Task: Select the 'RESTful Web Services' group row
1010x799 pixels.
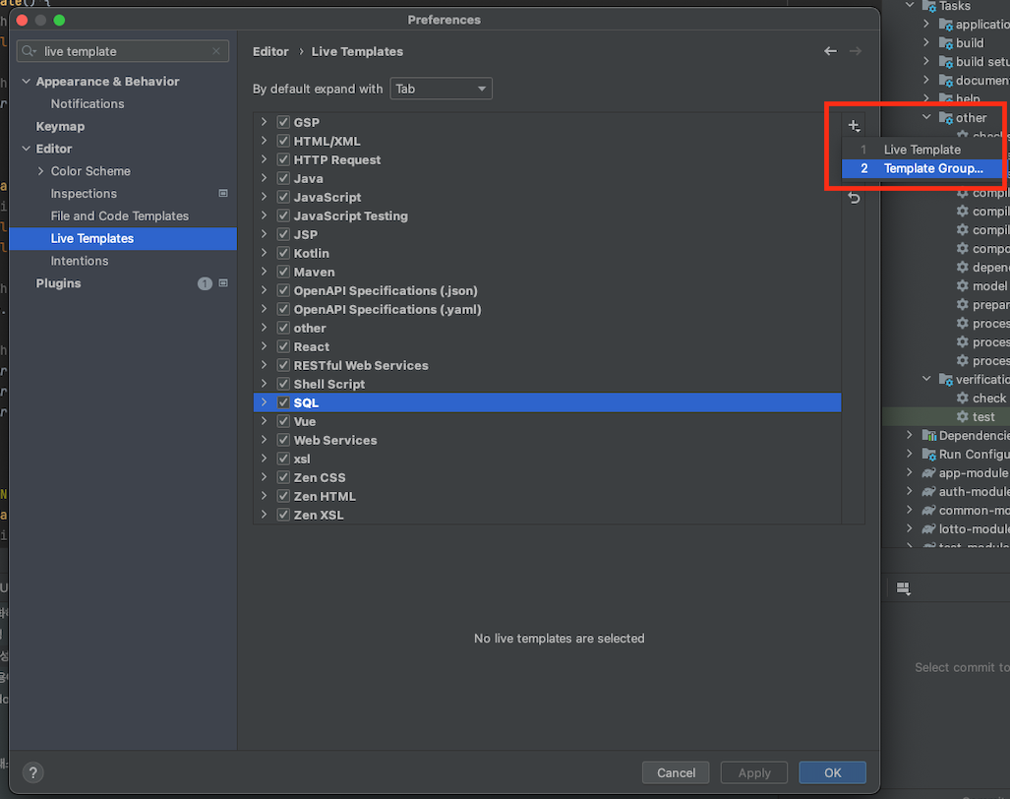Action: point(548,365)
